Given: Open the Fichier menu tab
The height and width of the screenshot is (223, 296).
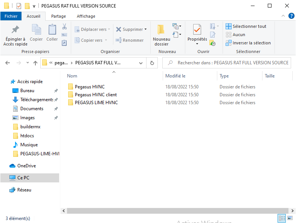Looking at the screenshot, I should tap(11, 16).
